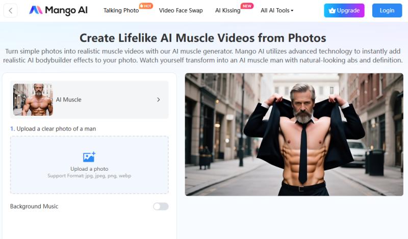Image resolution: width=408 pixels, height=239 pixels.
Task: Select the AI Muscle thumbnail image
Action: (33, 100)
